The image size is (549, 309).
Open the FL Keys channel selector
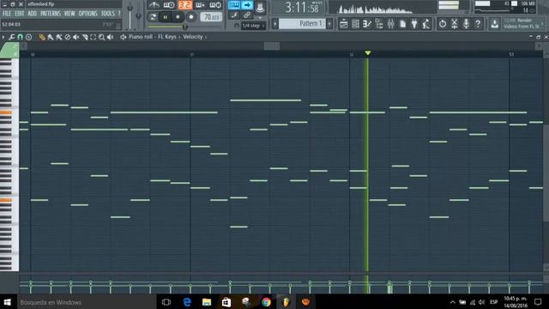[x=166, y=37]
